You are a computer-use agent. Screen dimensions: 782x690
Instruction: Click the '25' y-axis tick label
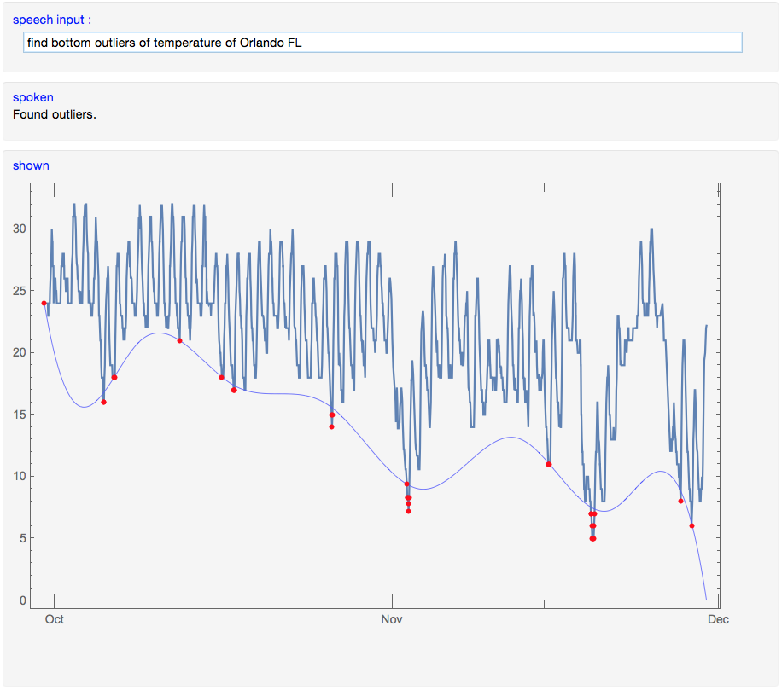point(20,291)
